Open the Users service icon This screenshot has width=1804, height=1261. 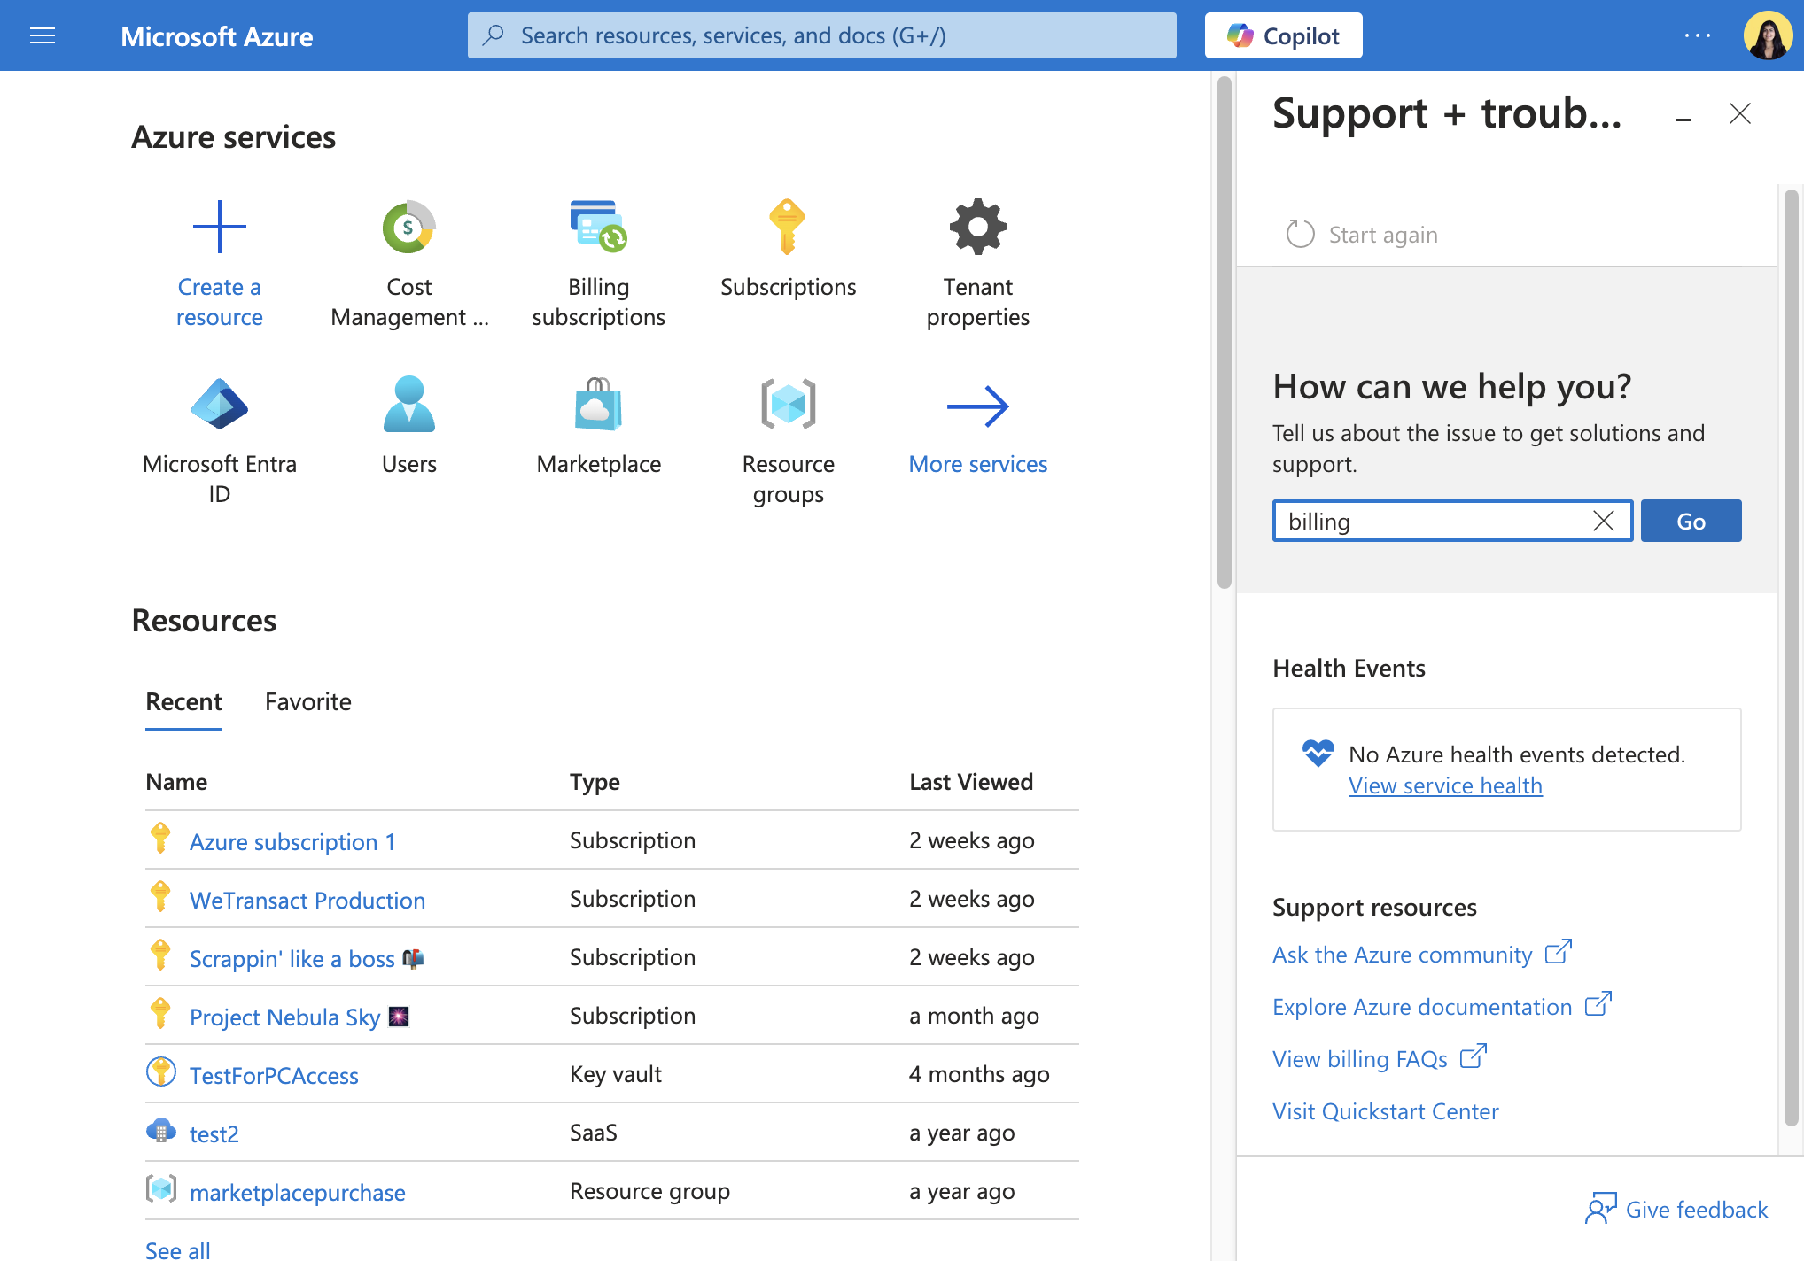[408, 404]
